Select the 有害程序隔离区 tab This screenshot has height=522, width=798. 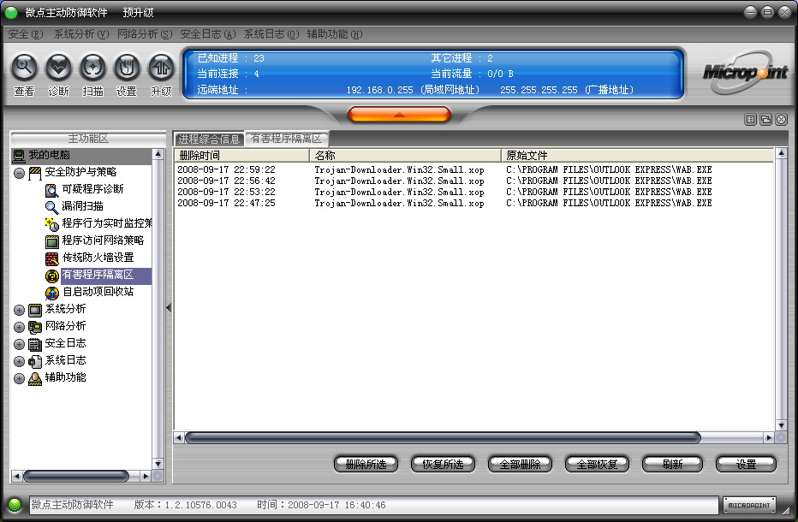pyautogui.click(x=287, y=139)
